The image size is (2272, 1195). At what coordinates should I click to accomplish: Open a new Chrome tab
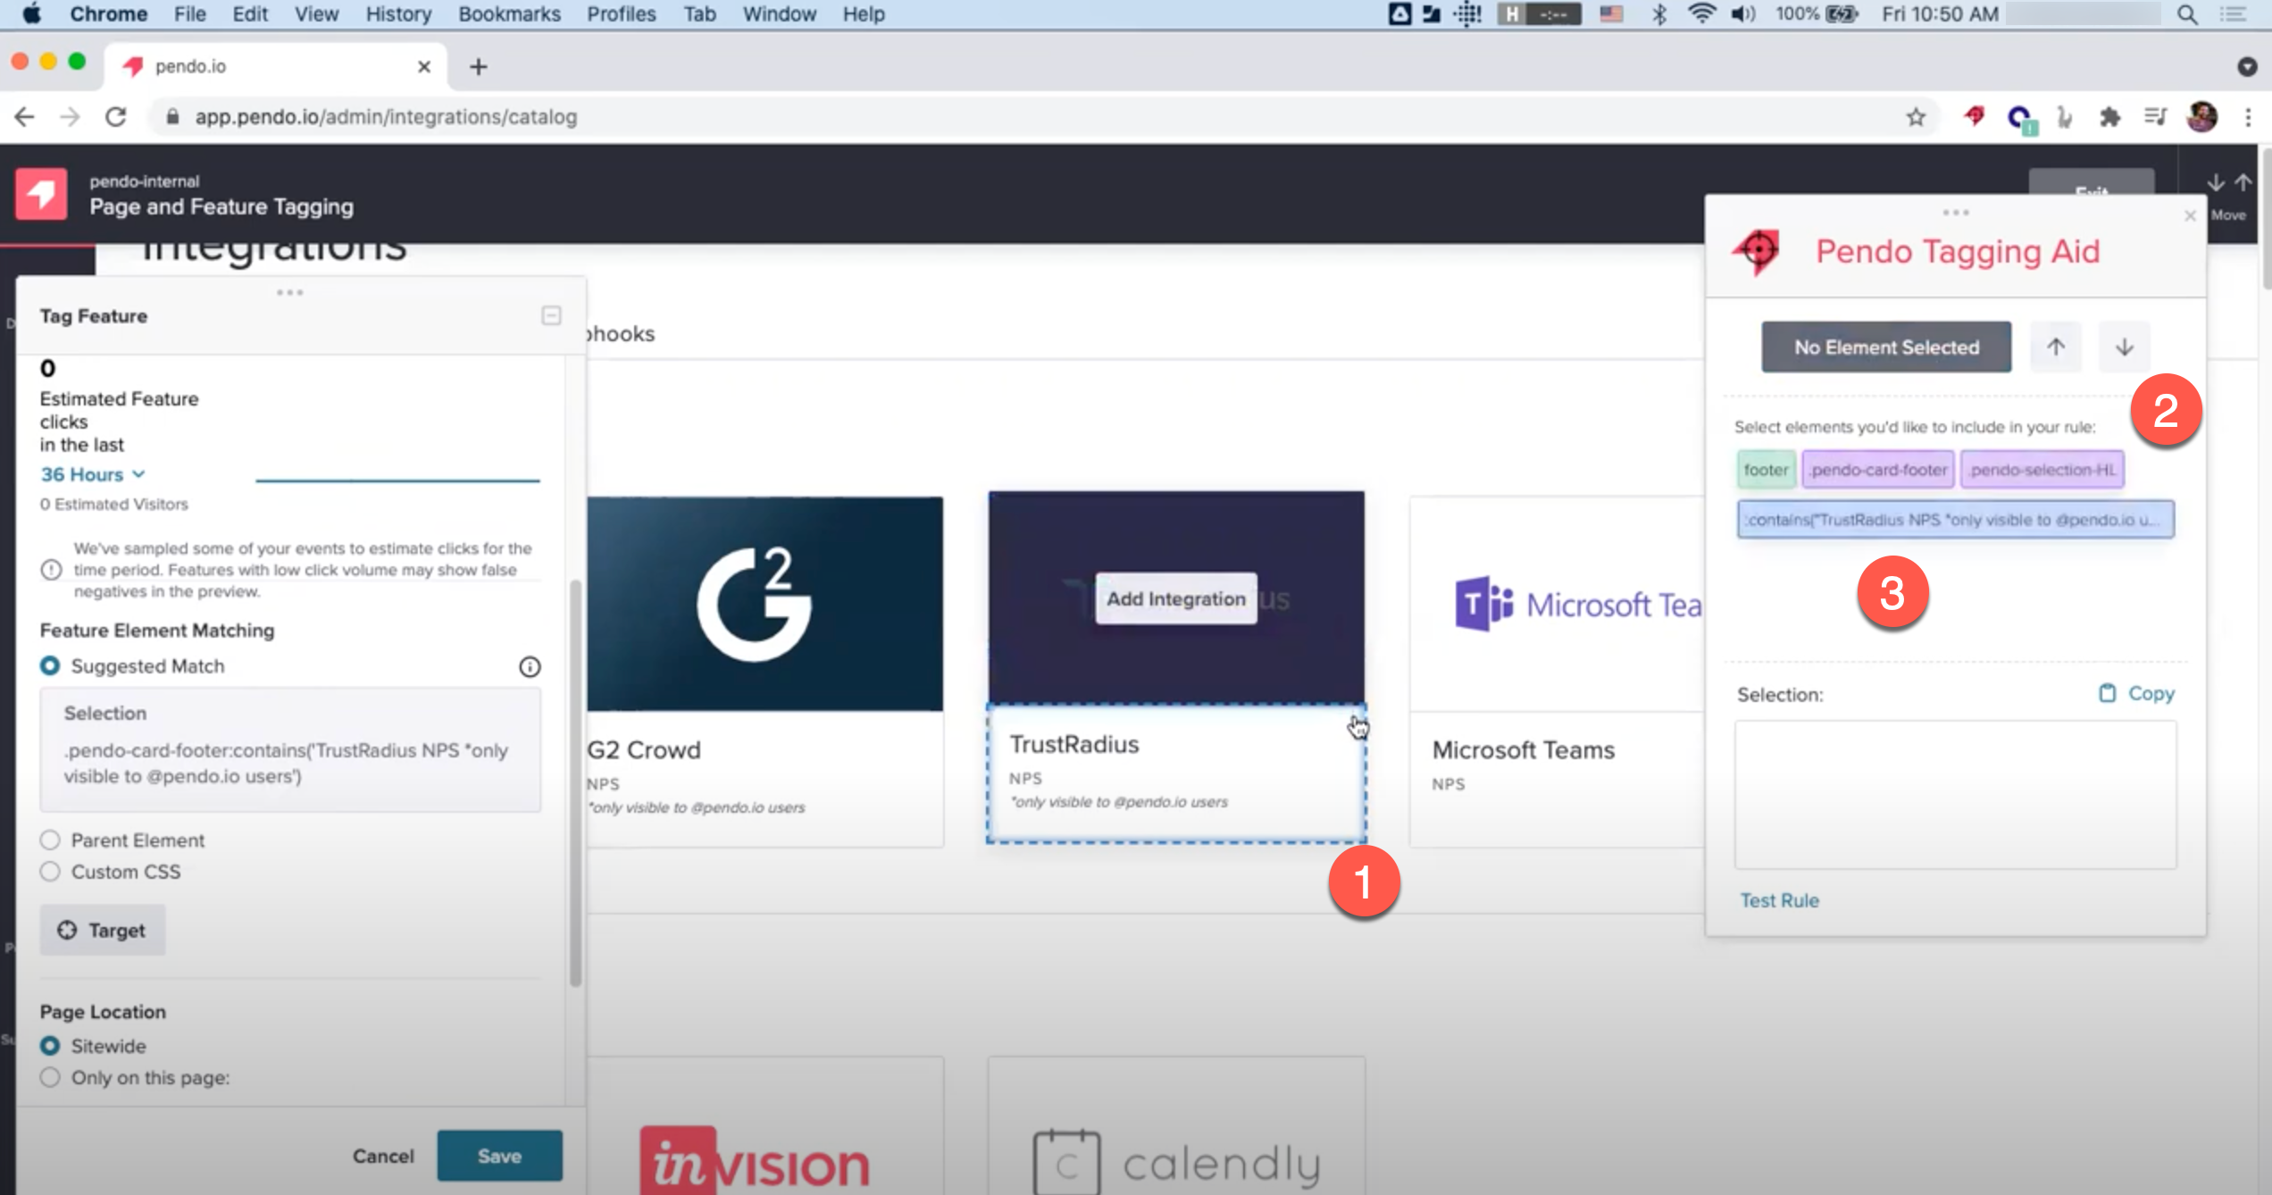(x=479, y=67)
